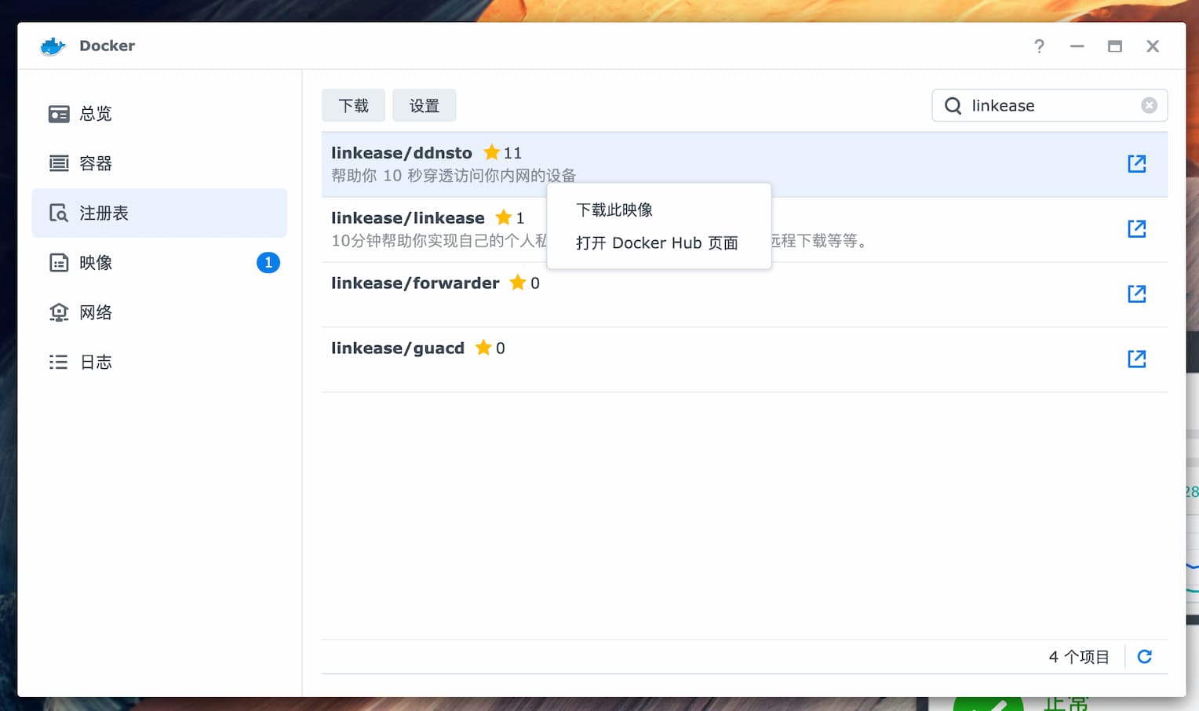Switch to the 网络 network section
1199x711 pixels.
159,312
